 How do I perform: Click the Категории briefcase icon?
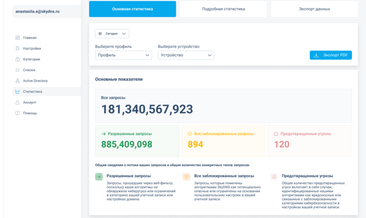[17, 59]
